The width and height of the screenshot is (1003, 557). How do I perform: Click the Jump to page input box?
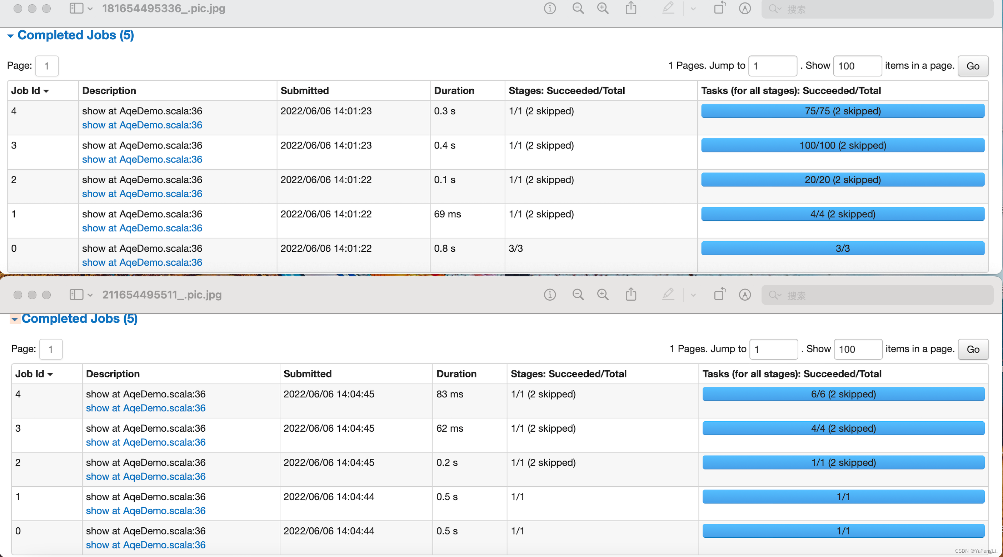click(773, 66)
